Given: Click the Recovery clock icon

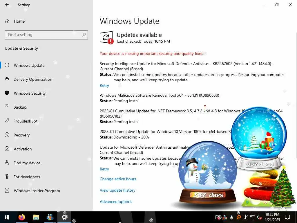Looking at the screenshot, I should (x=7, y=135).
